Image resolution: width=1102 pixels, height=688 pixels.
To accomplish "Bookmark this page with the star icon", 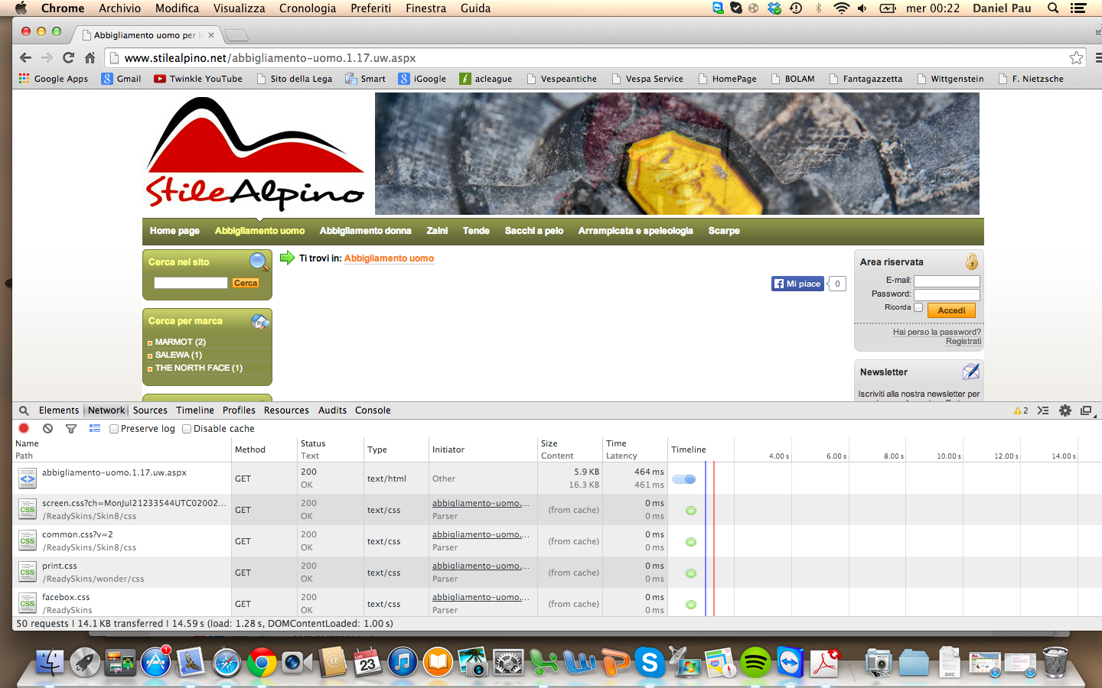I will pyautogui.click(x=1077, y=58).
